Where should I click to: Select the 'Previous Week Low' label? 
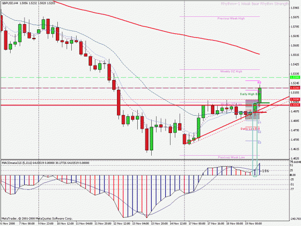(231, 157)
